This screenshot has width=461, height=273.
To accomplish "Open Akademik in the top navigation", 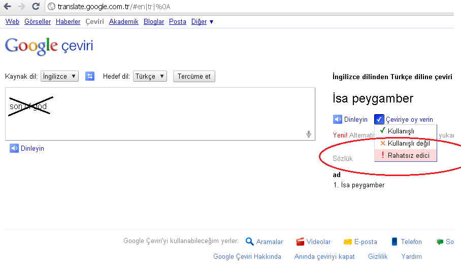I will [124, 21].
